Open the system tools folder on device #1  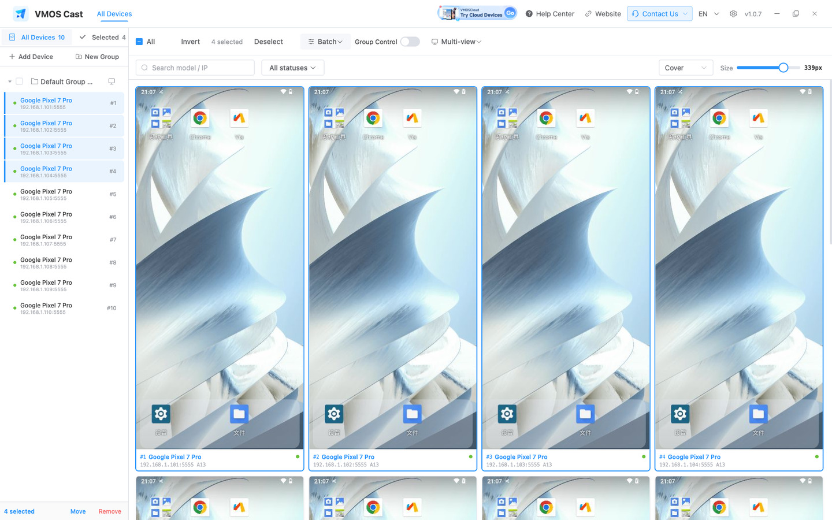tap(161, 118)
